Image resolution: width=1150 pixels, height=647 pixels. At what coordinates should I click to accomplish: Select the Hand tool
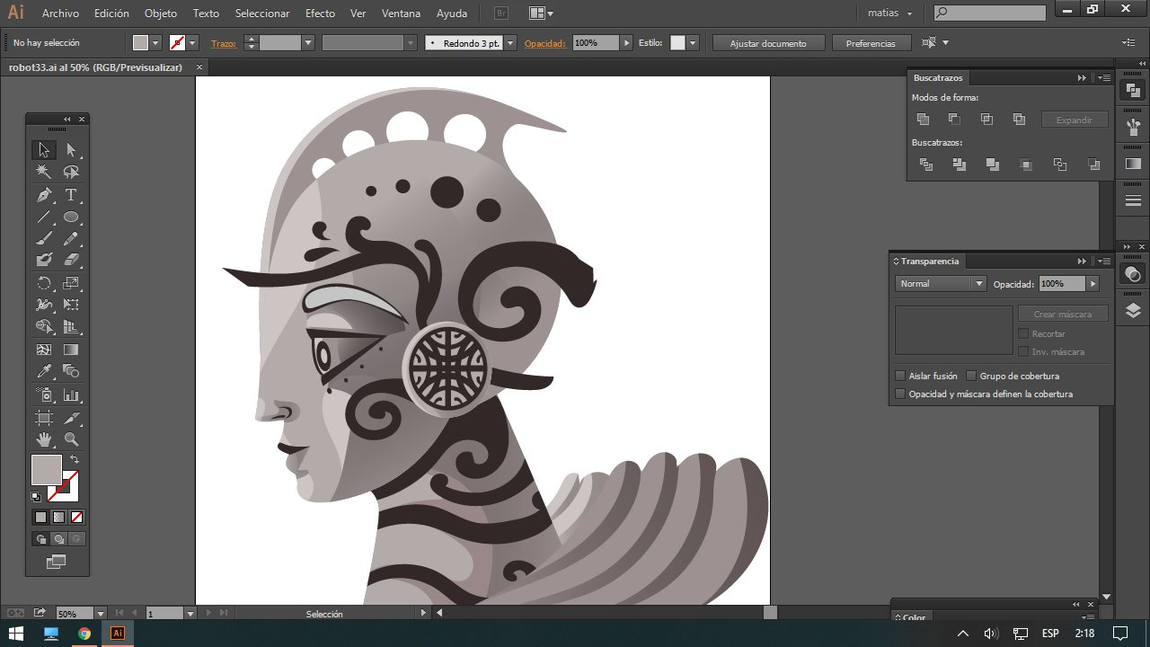pos(43,439)
